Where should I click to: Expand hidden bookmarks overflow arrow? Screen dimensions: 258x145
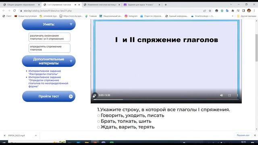[x=233, y=16]
